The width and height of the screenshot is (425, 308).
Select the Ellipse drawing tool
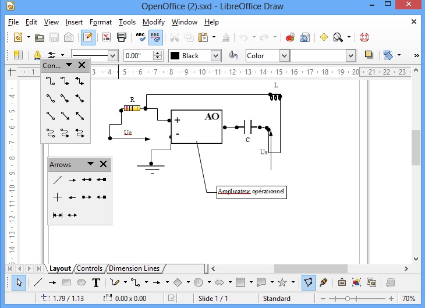point(82,283)
